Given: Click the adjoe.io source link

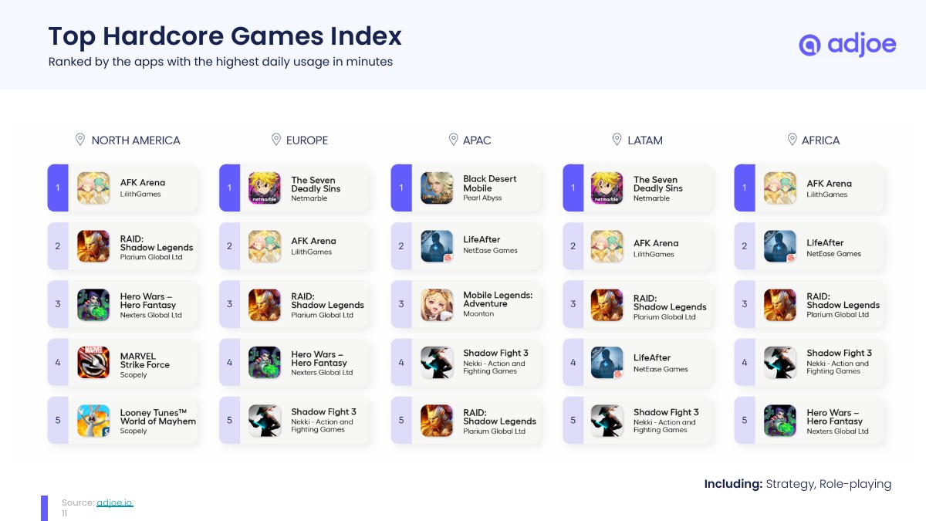Looking at the screenshot, I should 114,502.
